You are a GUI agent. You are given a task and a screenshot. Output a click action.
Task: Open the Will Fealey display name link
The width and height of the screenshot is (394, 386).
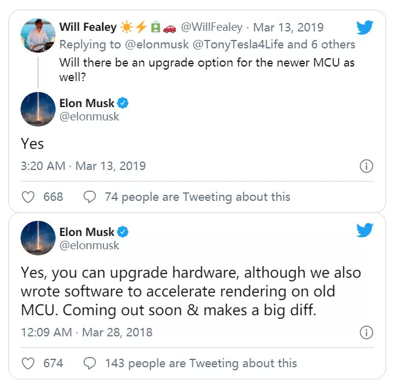pyautogui.click(x=88, y=27)
